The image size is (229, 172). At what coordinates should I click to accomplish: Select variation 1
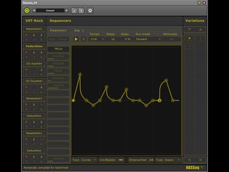pyautogui.click(x=200, y=38)
